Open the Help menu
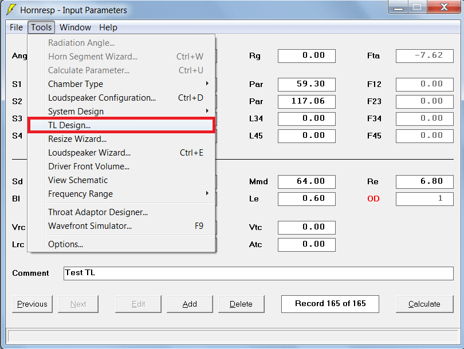Screen dimensions: 464x349 [x=108, y=27]
